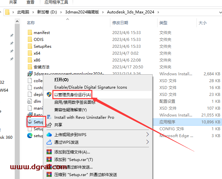Choose 压缩到 "Setup.rar" 并通过邮件发送
222x179 pixels.
tap(85, 174)
